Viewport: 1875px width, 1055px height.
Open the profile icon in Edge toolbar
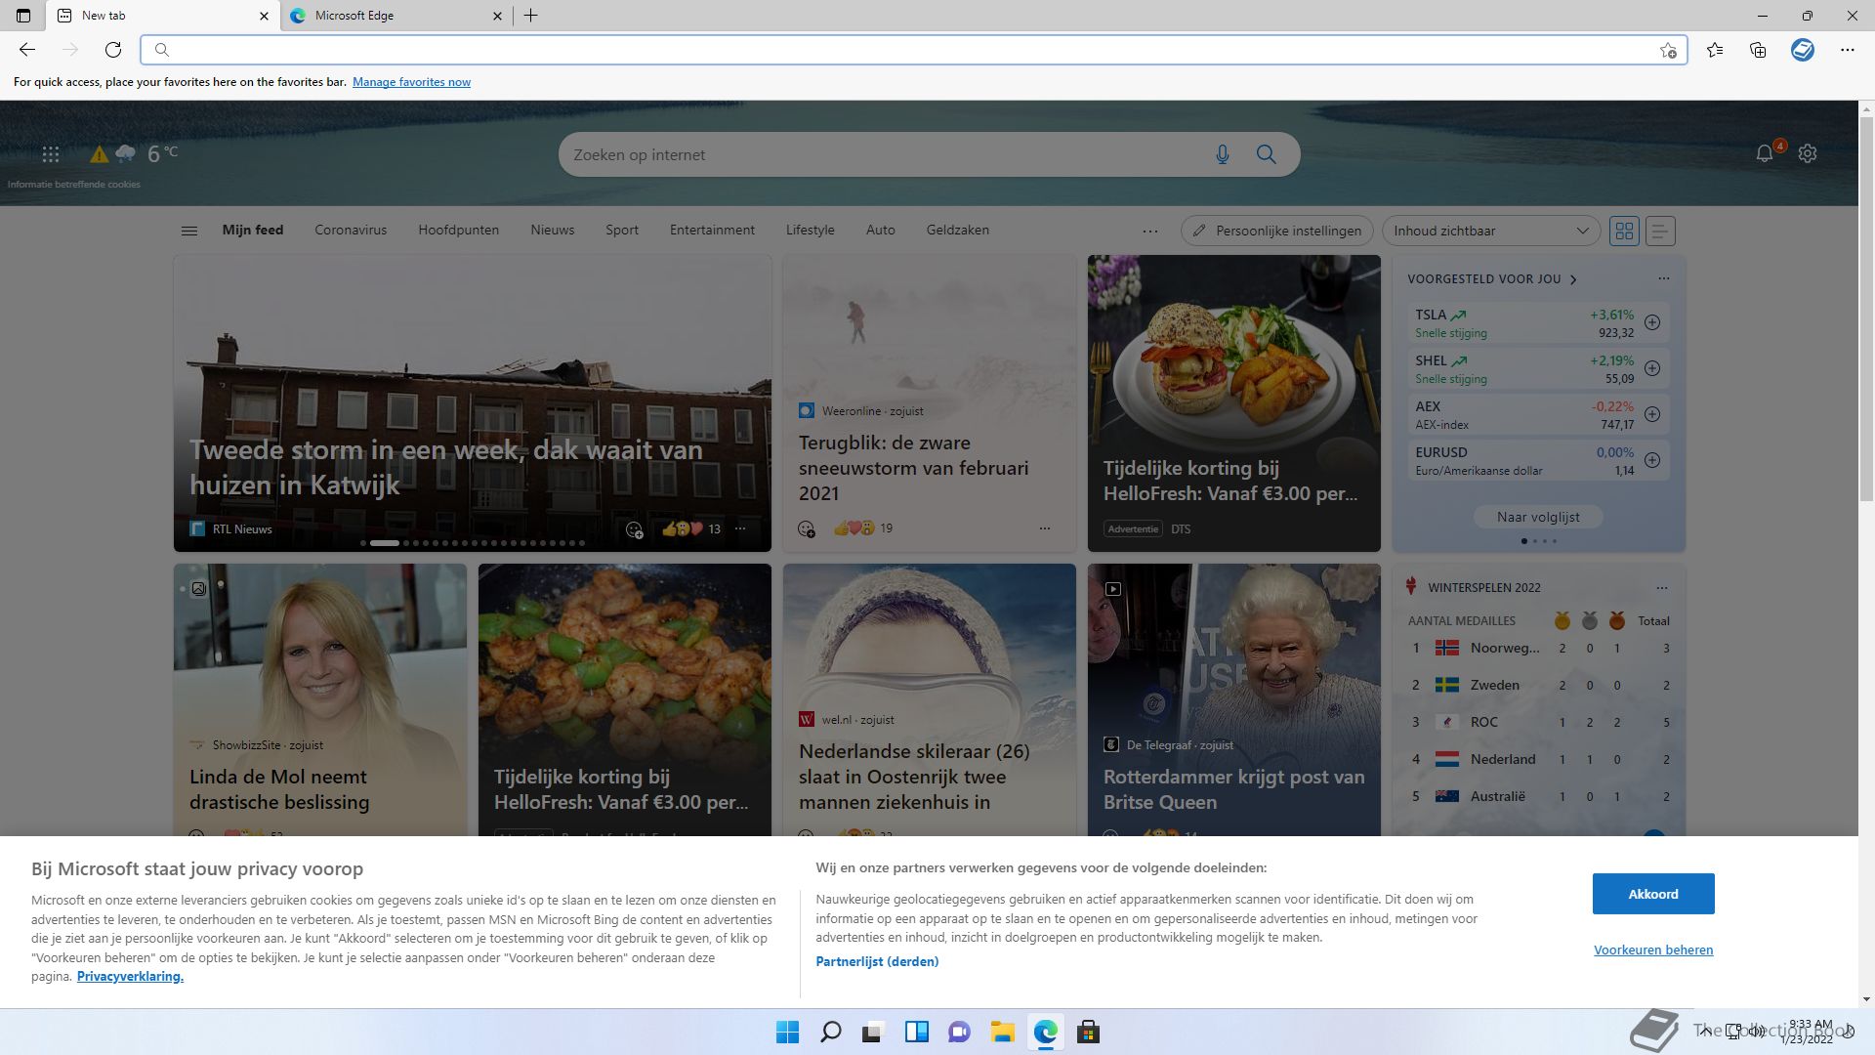coord(1803,50)
